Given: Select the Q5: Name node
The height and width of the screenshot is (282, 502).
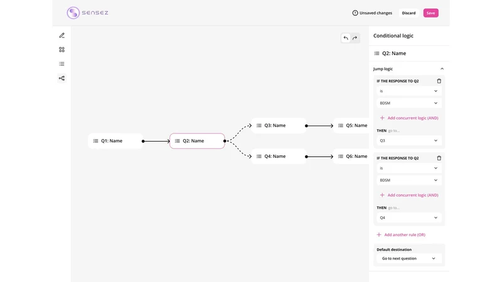Looking at the screenshot, I should (351, 126).
